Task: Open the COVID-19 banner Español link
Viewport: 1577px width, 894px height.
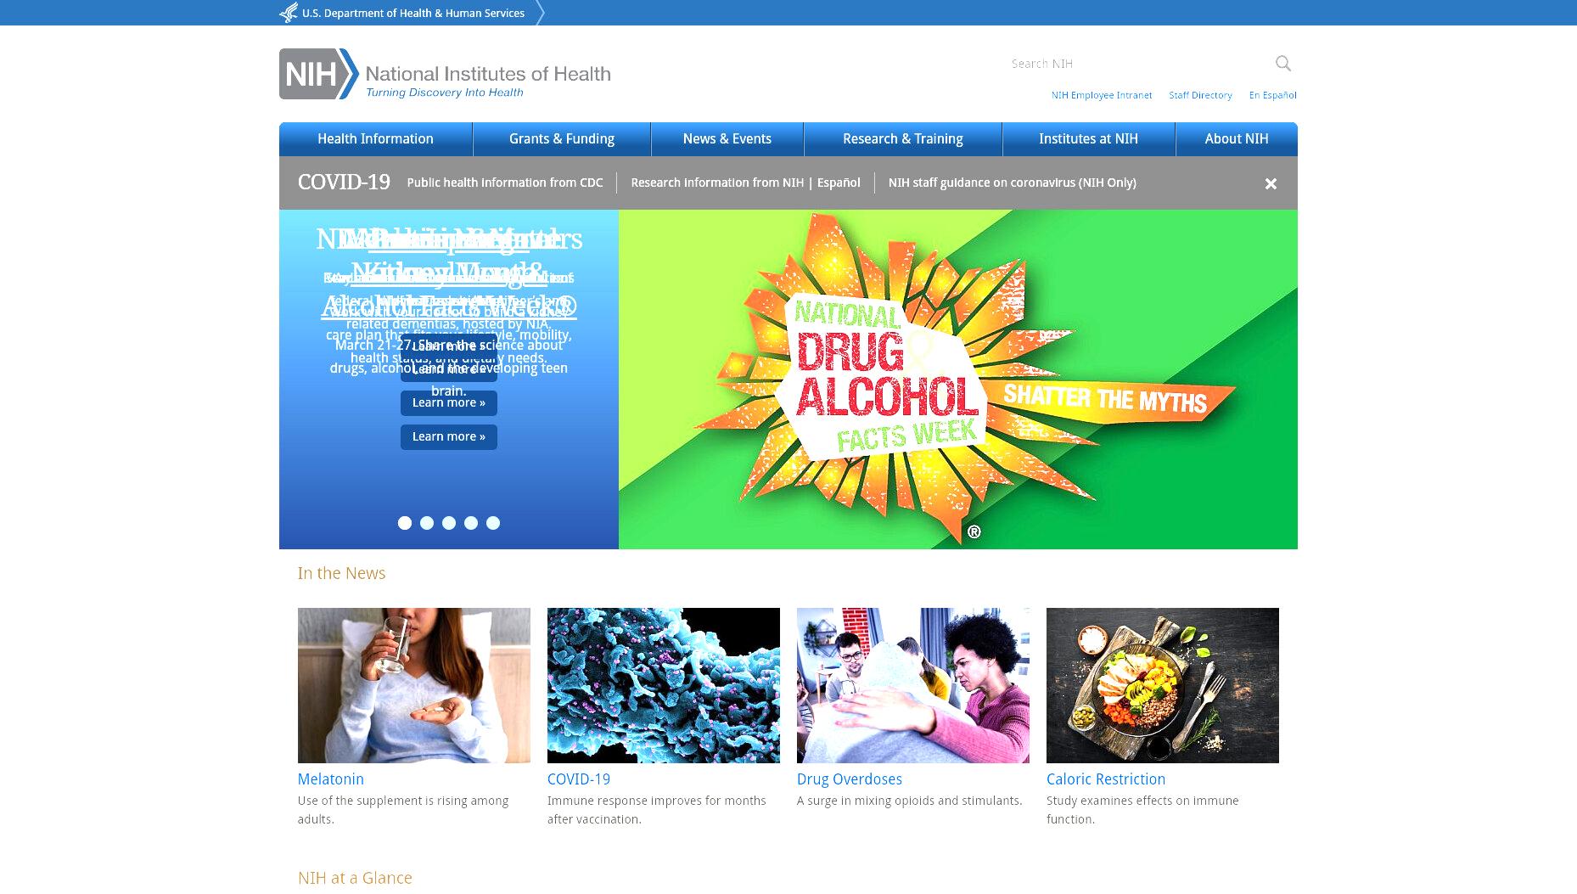Action: (839, 183)
